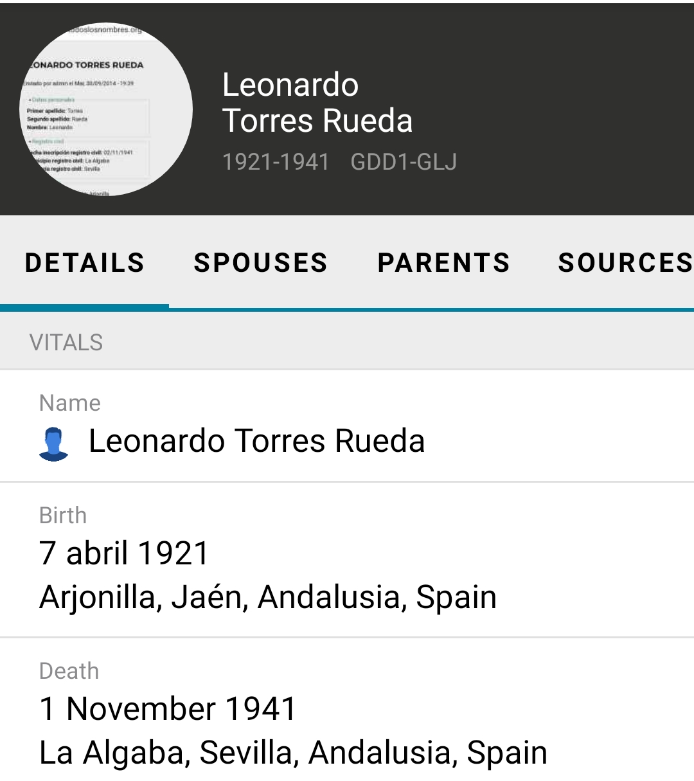Tap the Name field label
694x781 pixels.
[70, 403]
